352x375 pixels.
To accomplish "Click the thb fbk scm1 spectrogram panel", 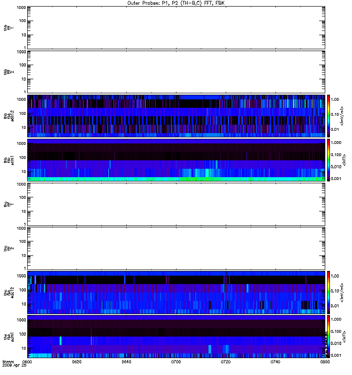I will 176,160.
